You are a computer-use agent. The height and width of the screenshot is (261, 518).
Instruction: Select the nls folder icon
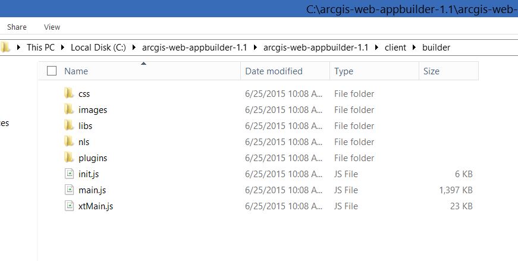[x=69, y=142]
